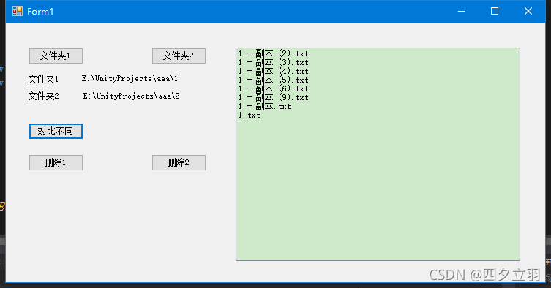Click the 删除1 delete button

pyautogui.click(x=56, y=162)
